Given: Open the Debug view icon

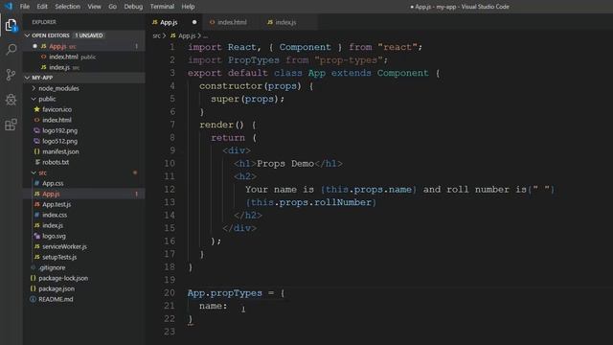Looking at the screenshot, I should pyautogui.click(x=11, y=100).
